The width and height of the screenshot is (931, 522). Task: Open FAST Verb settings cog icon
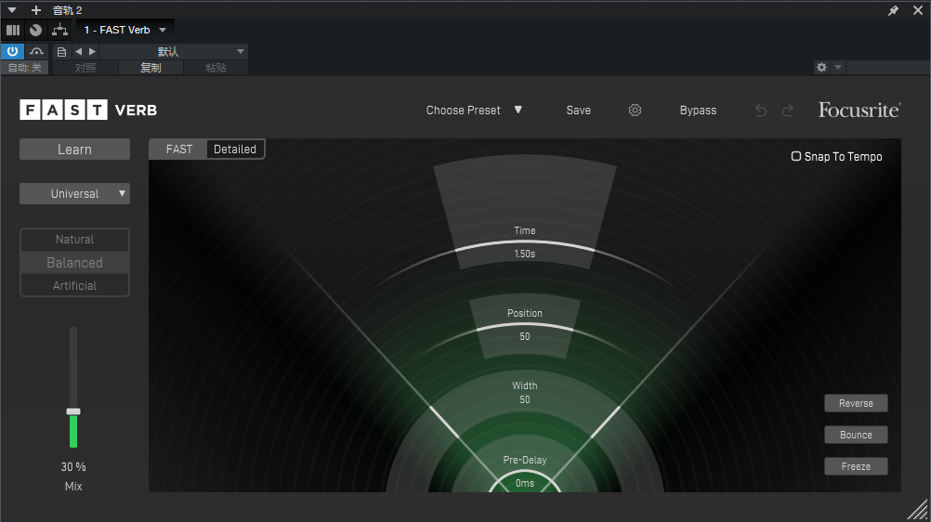(635, 110)
